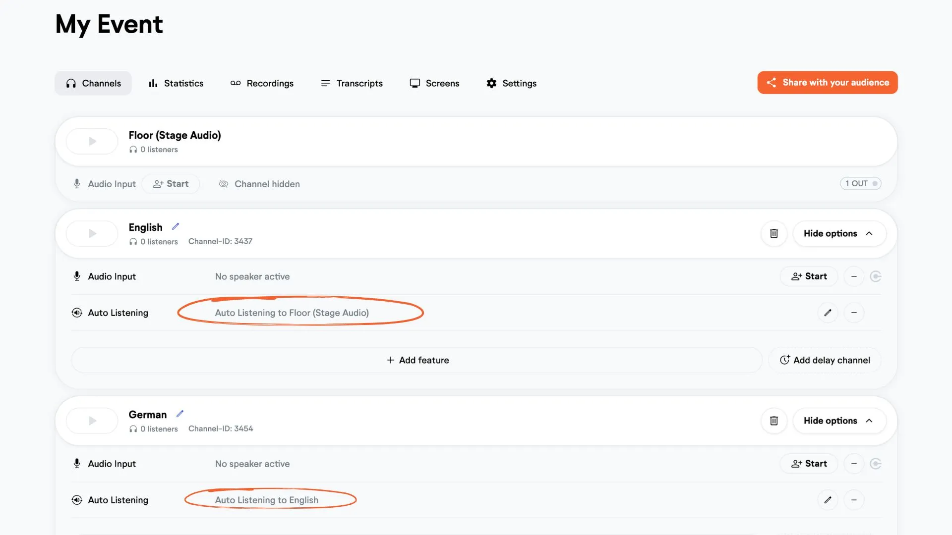Play the Floor (Stage Audio) channel
This screenshot has width=952, height=535.
[92, 141]
